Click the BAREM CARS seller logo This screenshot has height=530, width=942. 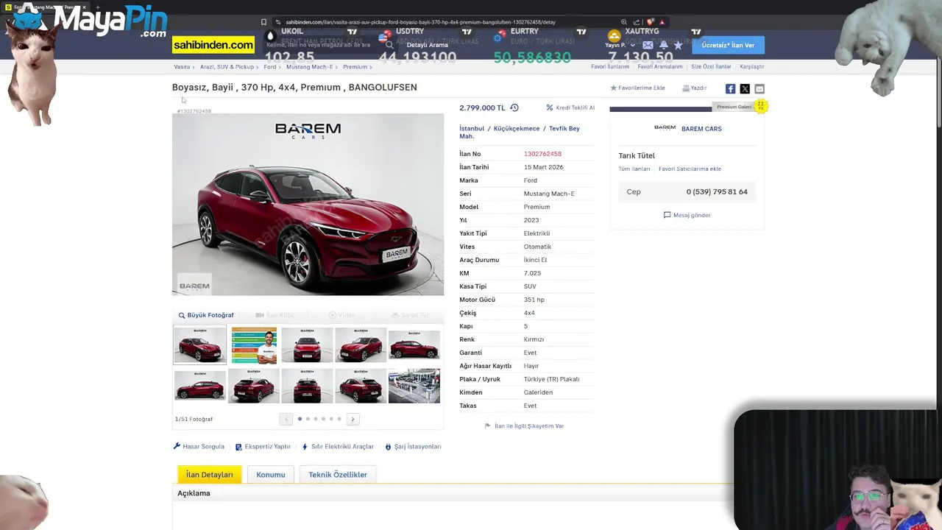[665, 128]
